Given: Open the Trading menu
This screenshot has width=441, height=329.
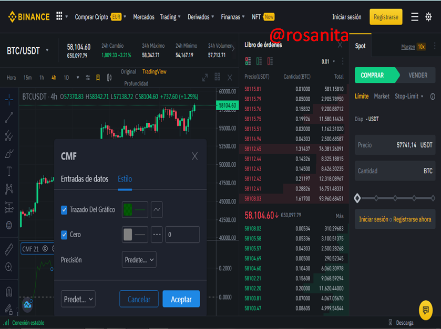Looking at the screenshot, I should 170,17.
